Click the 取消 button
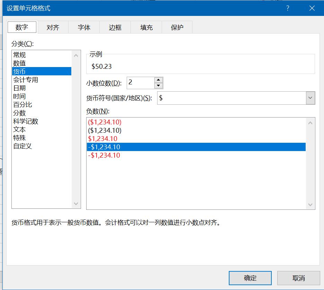324x290 pixels. click(298, 278)
